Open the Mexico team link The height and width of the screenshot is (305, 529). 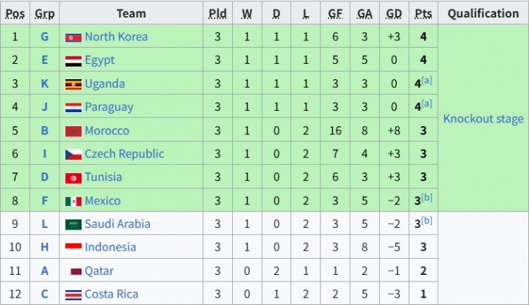coord(102,201)
